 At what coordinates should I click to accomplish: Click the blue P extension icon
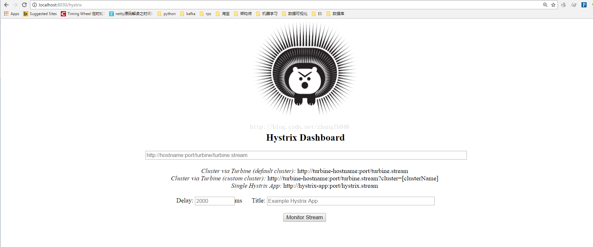584,5
